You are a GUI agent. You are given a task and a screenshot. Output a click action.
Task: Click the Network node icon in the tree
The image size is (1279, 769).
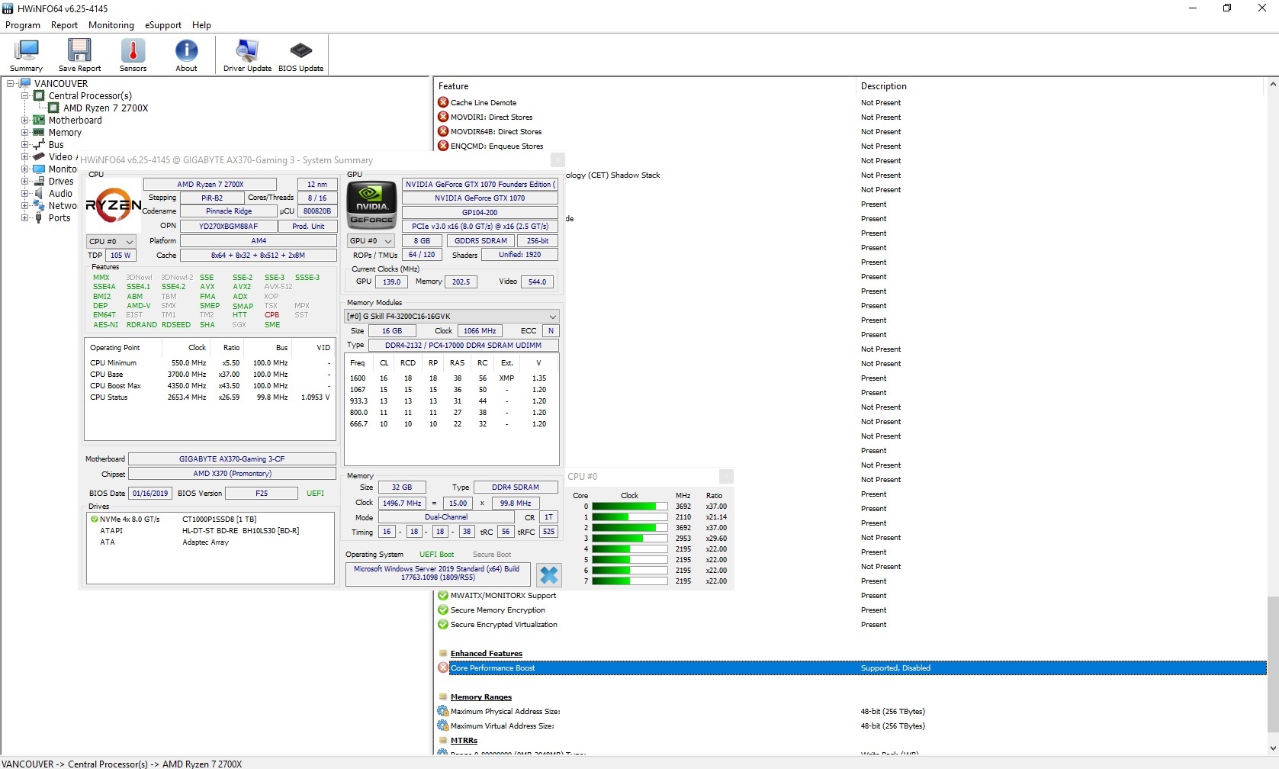39,205
